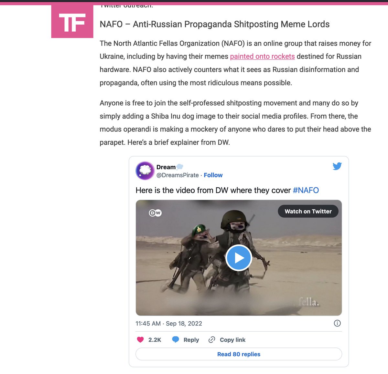388x374 pixels.
Task: Open the 'painted onto rockets' link
Action: 262,57
